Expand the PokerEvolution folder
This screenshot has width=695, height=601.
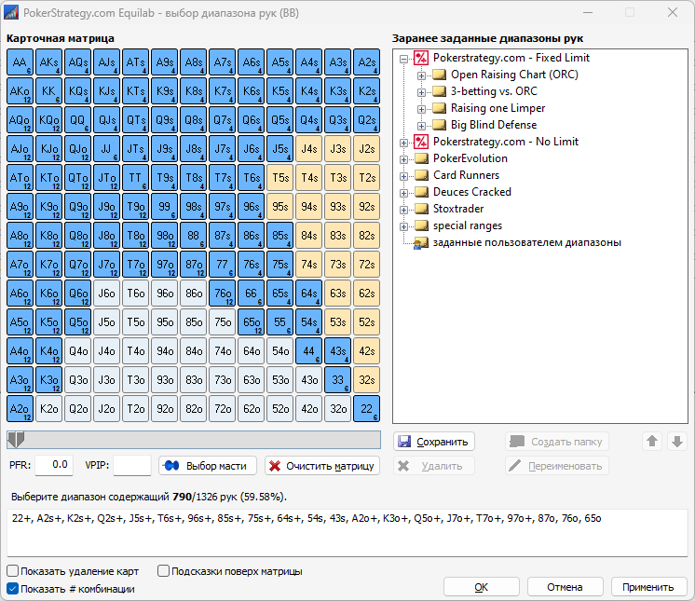tap(403, 159)
